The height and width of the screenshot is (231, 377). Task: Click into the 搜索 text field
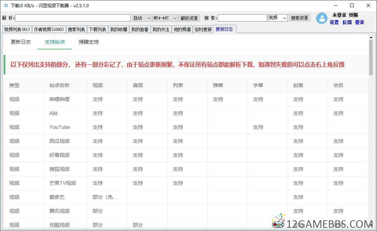242,18
